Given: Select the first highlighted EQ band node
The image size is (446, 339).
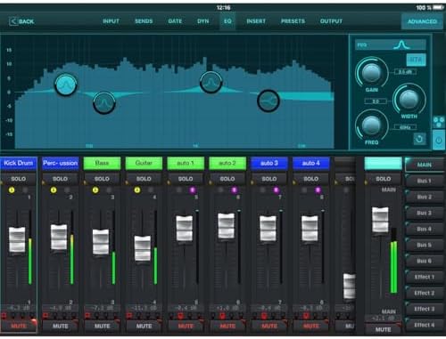Looking at the screenshot, I should coord(66,85).
